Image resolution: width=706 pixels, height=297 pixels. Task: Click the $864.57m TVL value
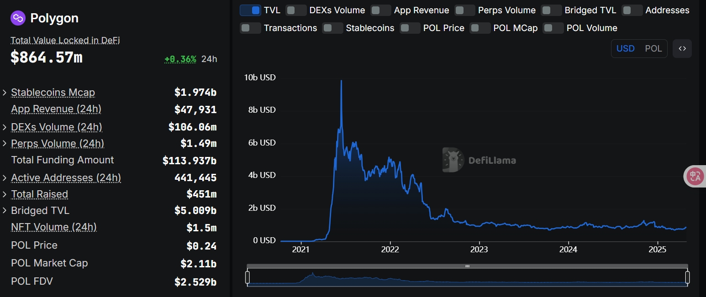pos(47,57)
